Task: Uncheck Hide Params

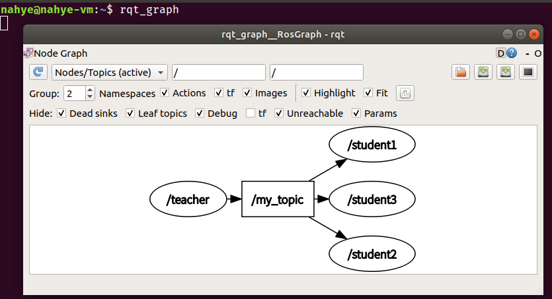Action: 356,113
